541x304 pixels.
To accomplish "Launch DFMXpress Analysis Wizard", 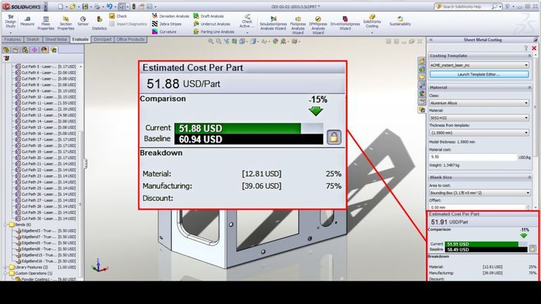I will coord(318,25).
